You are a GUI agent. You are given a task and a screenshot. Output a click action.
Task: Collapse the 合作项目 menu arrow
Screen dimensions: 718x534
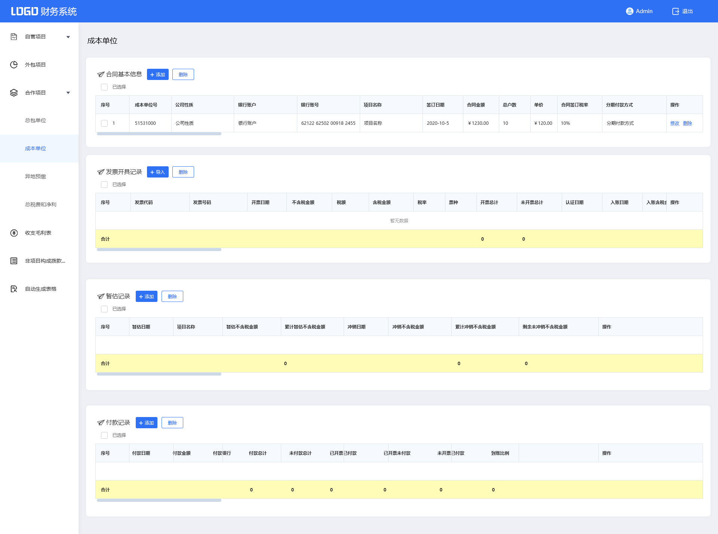[x=68, y=93]
